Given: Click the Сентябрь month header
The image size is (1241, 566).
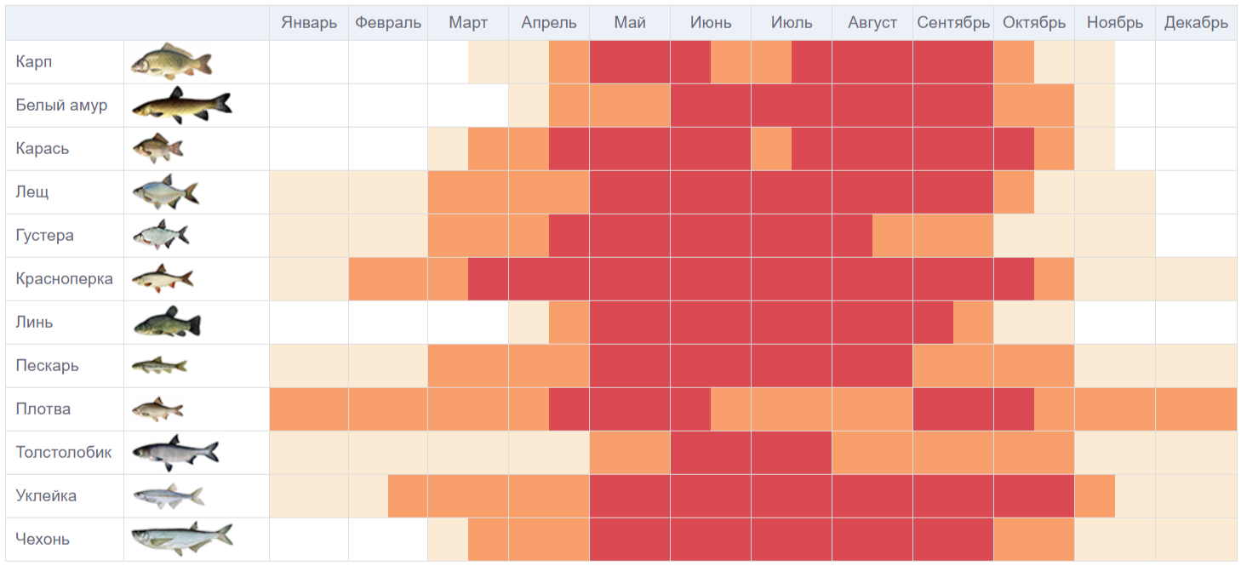Looking at the screenshot, I should (953, 23).
